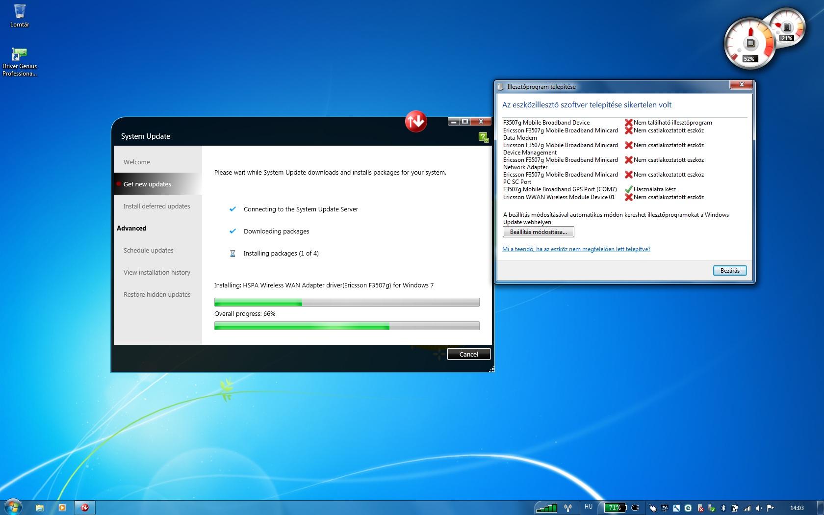This screenshot has height=515, width=824.
Task: Click the 'Advanced' heading in sidebar
Action: pos(131,228)
